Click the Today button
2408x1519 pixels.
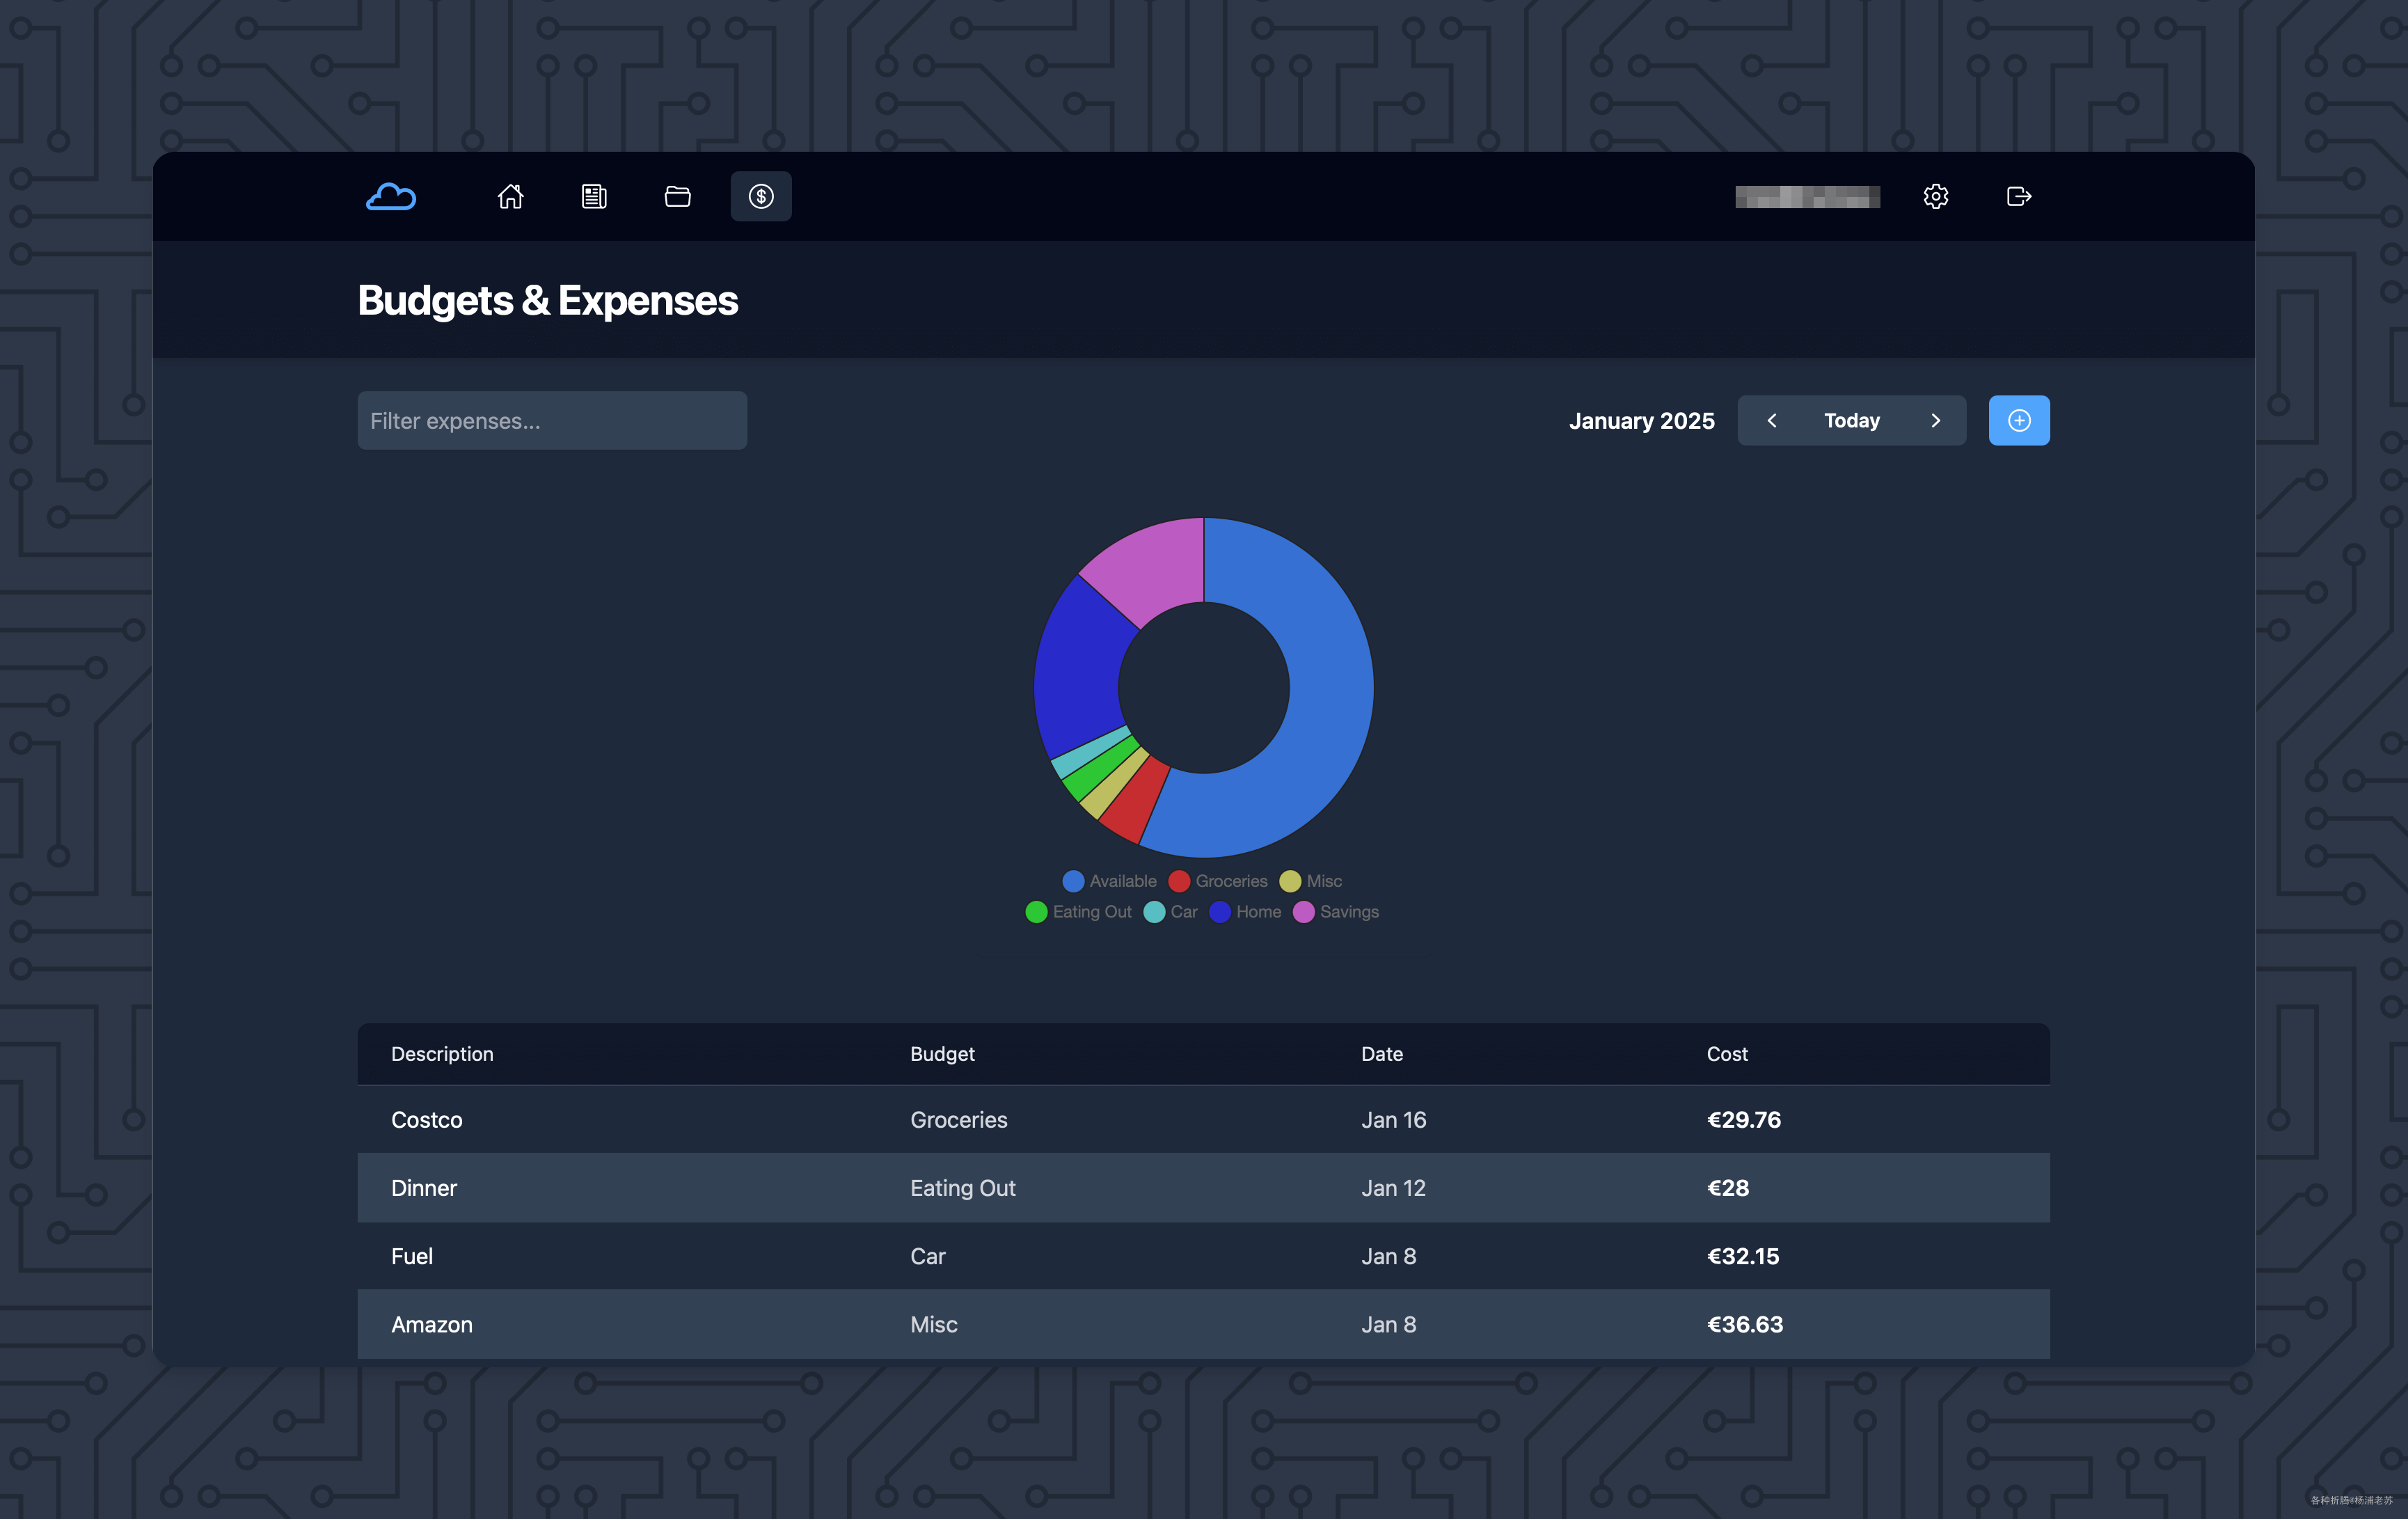1851,421
